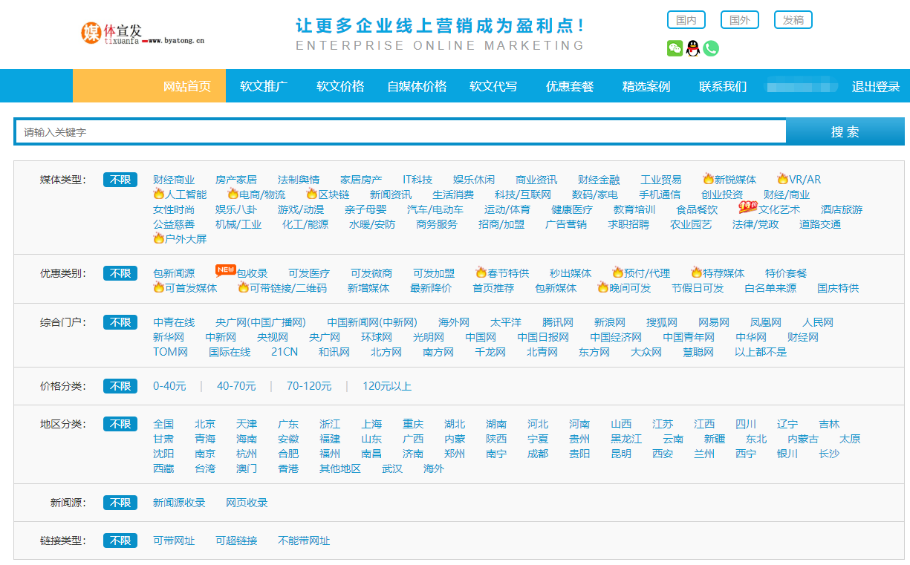Click the 国外 button
The image size is (910, 565).
coord(740,20)
